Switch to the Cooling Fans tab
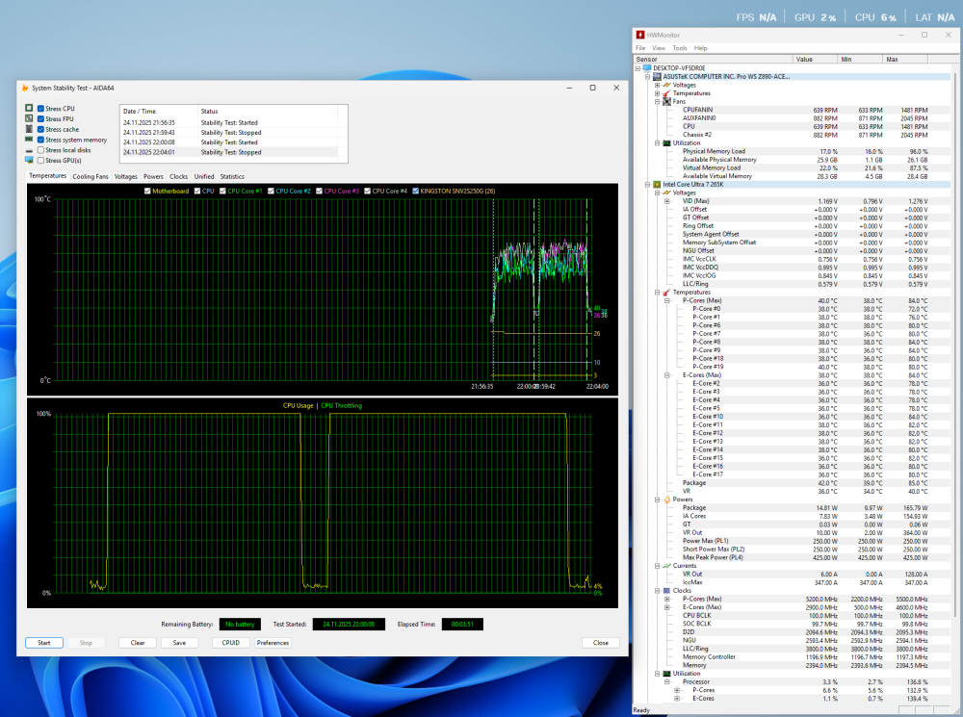Image resolution: width=963 pixels, height=717 pixels. pos(91,177)
